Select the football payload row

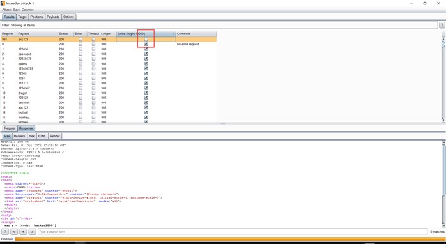pyautogui.click(x=109, y=112)
